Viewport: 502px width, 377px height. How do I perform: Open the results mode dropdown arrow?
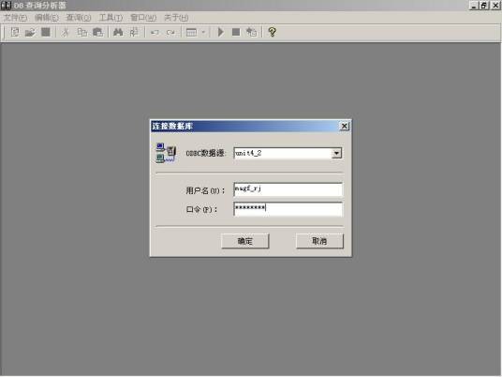pyautogui.click(x=203, y=33)
